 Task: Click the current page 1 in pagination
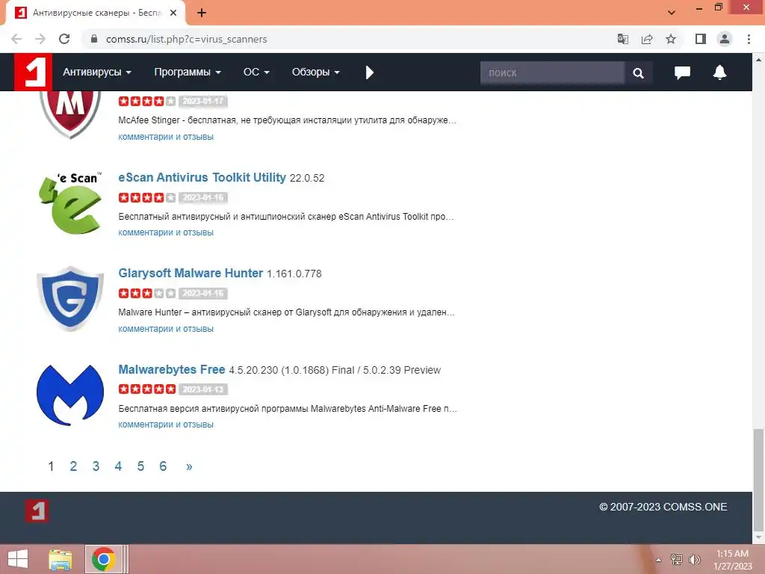(x=51, y=466)
